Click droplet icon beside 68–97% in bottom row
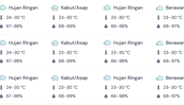The height and width of the screenshot is (105, 184). tap(159, 96)
